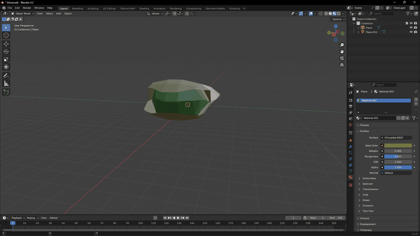Select the Add Cube tool
Image resolution: width=420 pixels, height=236 pixels.
(6, 92)
